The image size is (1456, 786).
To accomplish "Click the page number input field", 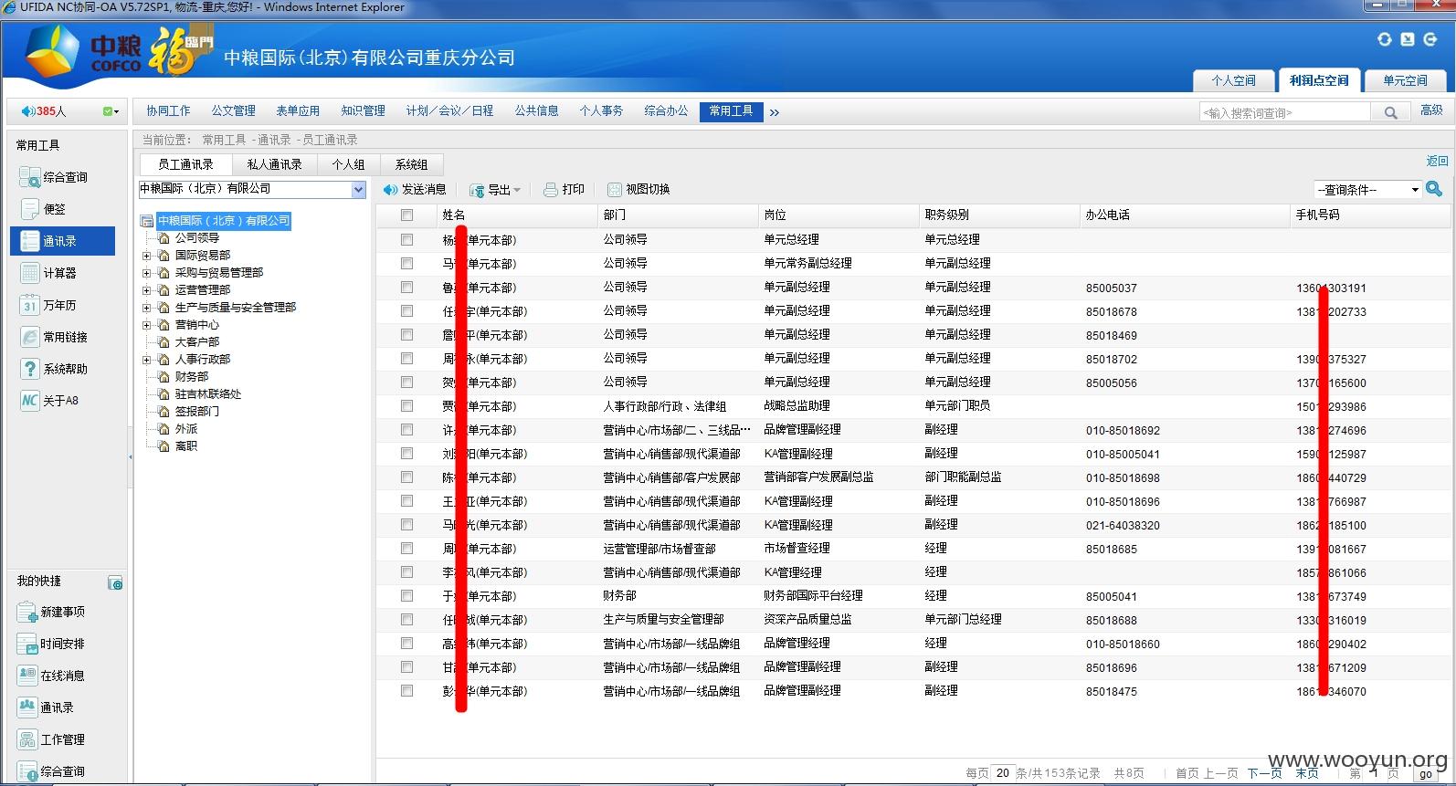I will pos(1373,773).
